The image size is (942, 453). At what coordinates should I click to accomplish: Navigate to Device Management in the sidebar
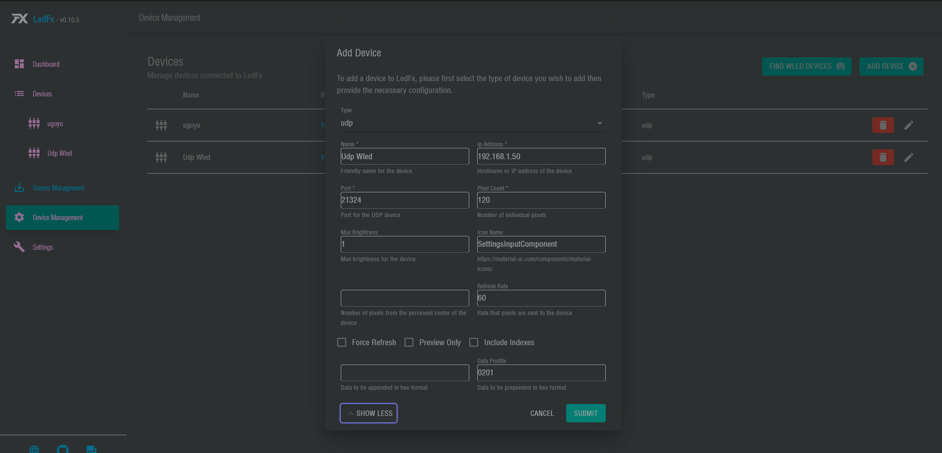(62, 217)
